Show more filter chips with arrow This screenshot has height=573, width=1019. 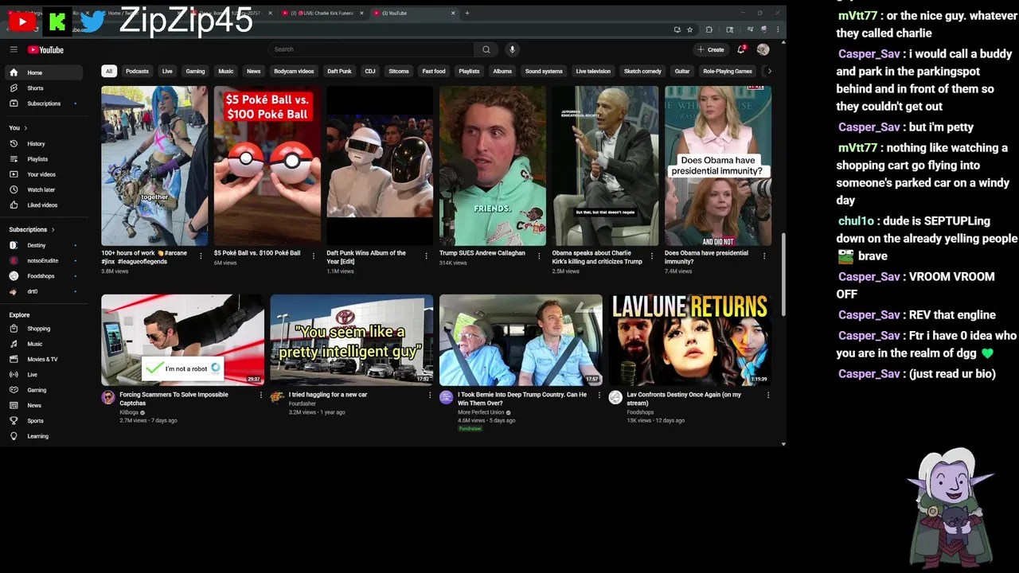click(x=769, y=71)
